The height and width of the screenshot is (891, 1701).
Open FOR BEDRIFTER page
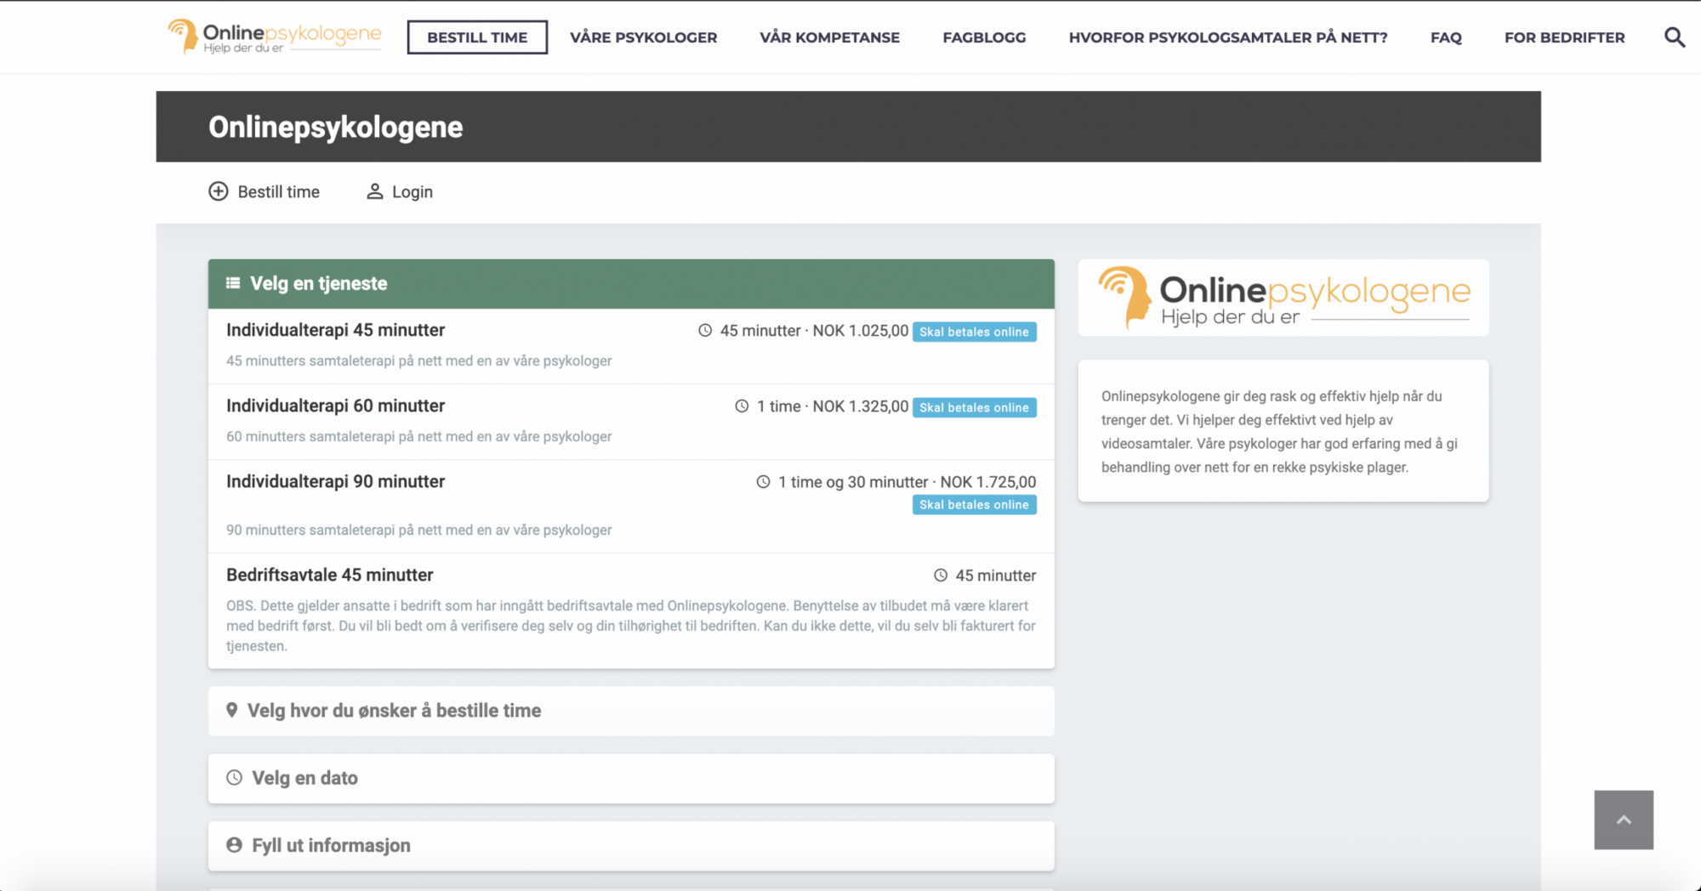point(1564,37)
